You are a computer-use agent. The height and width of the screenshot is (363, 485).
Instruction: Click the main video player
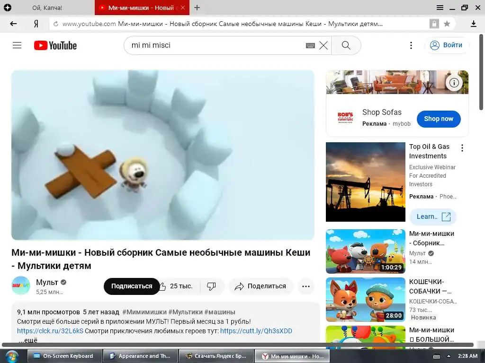click(163, 155)
